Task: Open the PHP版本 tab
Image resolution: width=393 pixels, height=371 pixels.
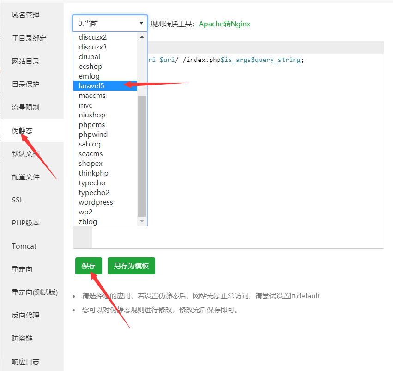Action: tap(26, 223)
